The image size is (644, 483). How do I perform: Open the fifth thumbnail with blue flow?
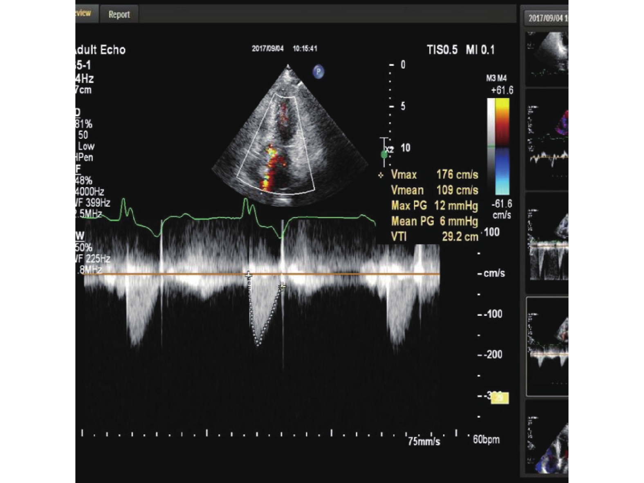(547, 438)
